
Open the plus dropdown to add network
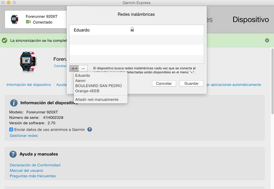pyautogui.click(x=74, y=68)
